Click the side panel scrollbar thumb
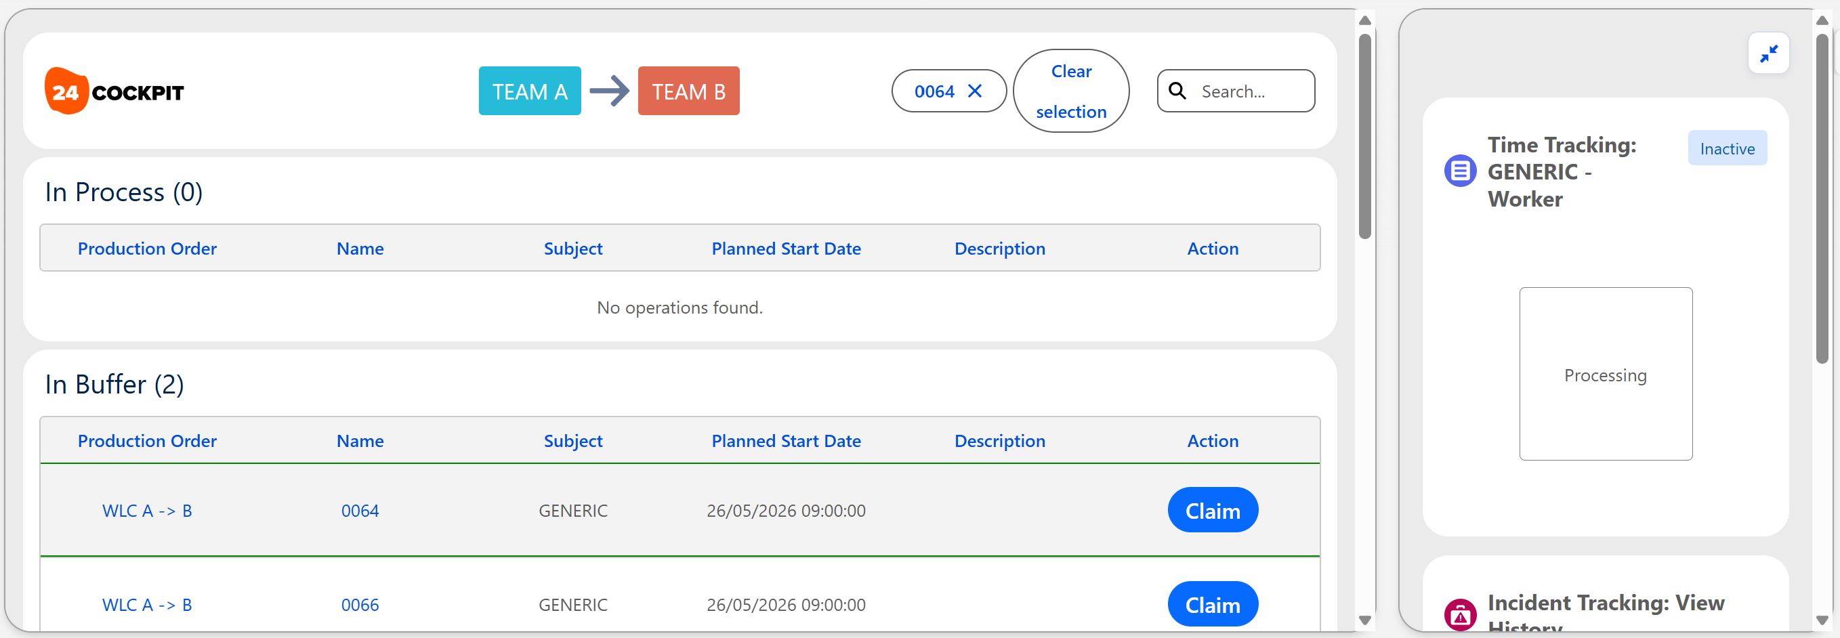 [1822, 198]
